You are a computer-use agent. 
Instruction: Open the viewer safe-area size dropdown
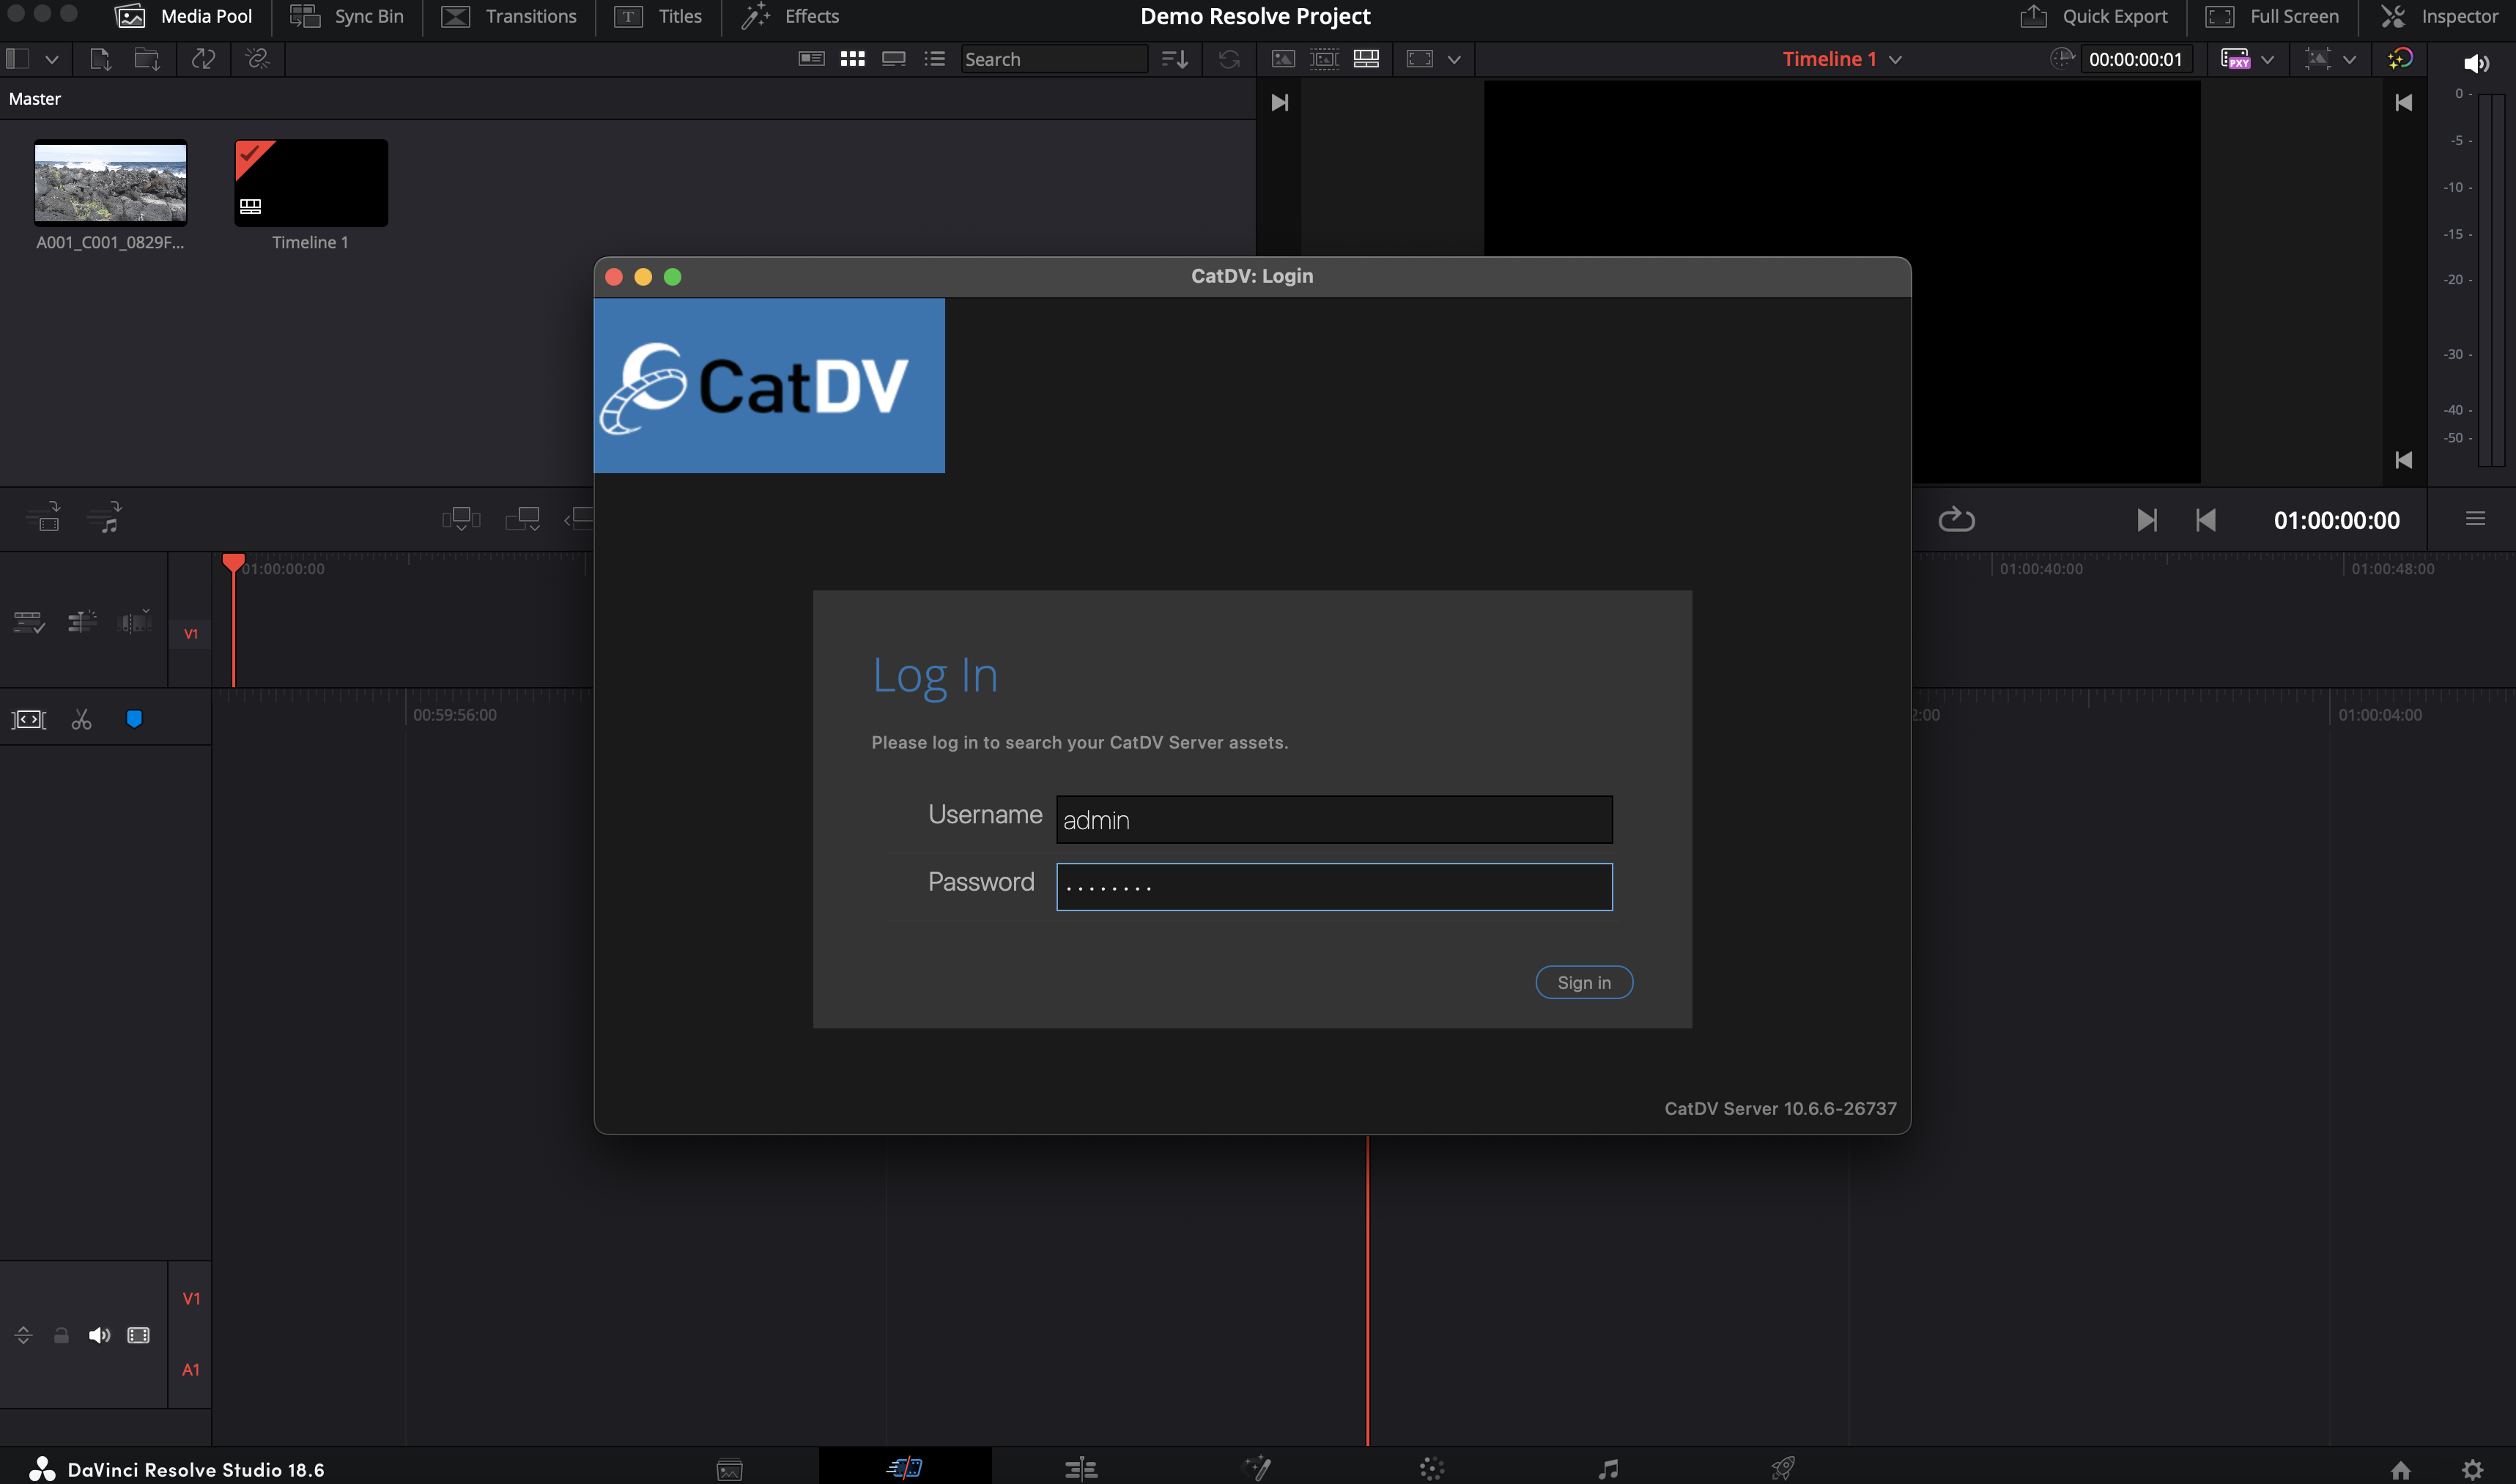click(1454, 60)
